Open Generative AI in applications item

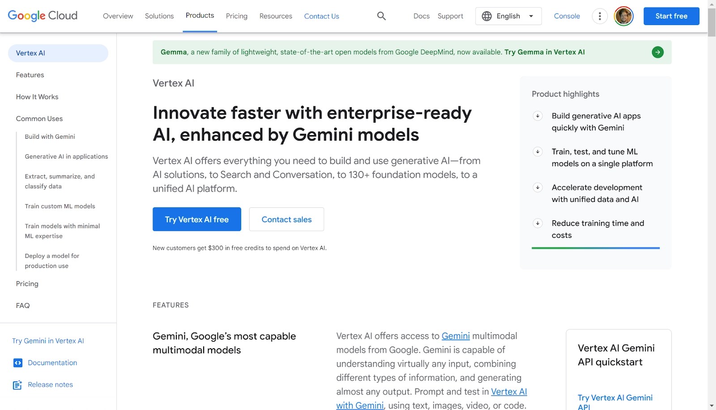coord(67,157)
